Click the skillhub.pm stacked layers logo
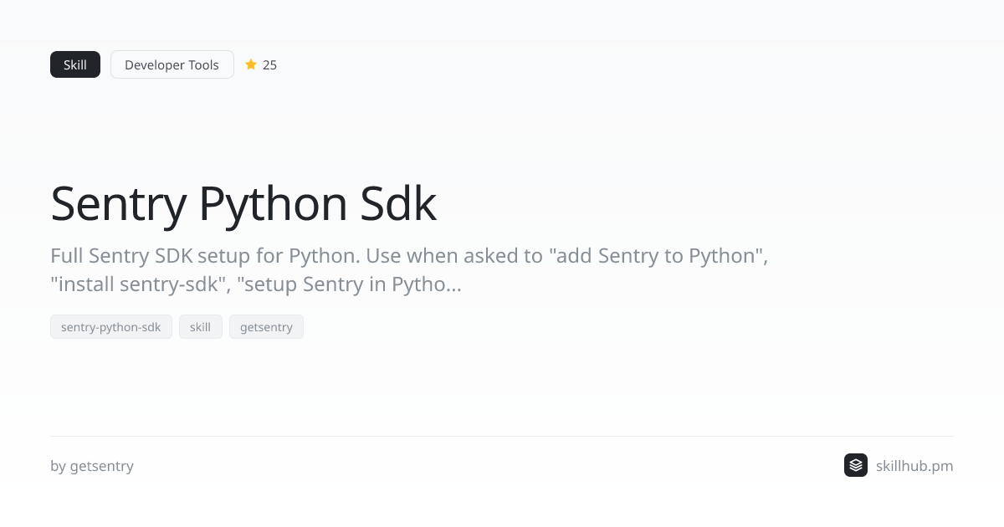Image resolution: width=1004 pixels, height=527 pixels. point(856,465)
